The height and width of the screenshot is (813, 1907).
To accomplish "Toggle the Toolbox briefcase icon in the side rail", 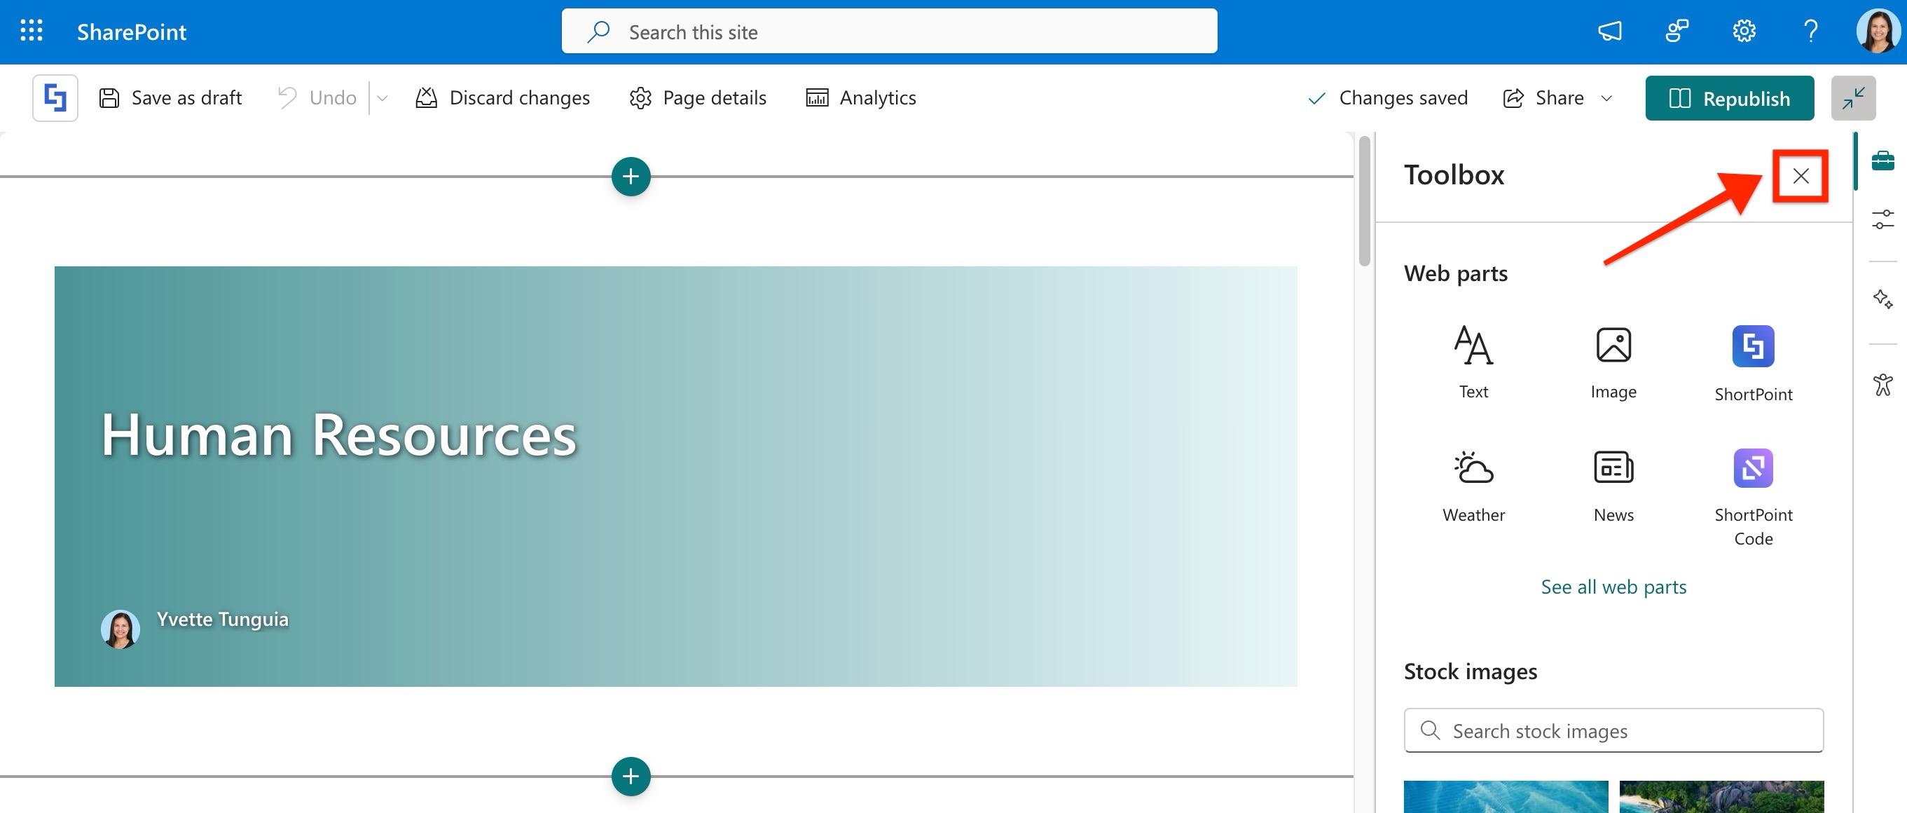I will [x=1882, y=160].
